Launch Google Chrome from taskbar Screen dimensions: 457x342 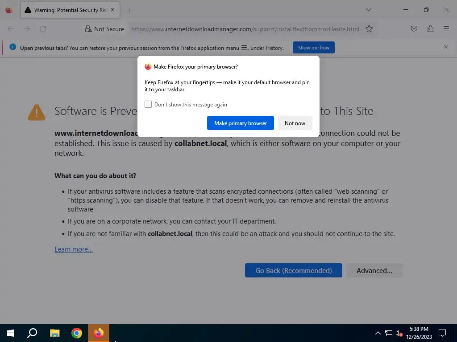77,333
